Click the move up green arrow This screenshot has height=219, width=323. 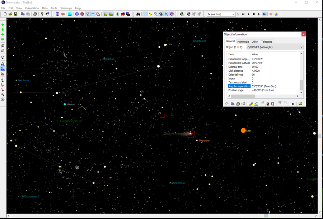point(3,25)
